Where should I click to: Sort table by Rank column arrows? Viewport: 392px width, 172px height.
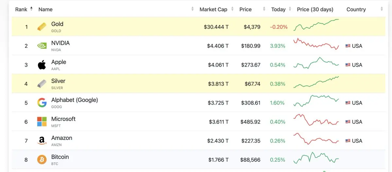31,9
